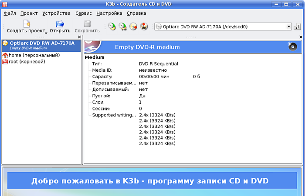
Task: Open the Сервис menu
Action: click(84, 13)
